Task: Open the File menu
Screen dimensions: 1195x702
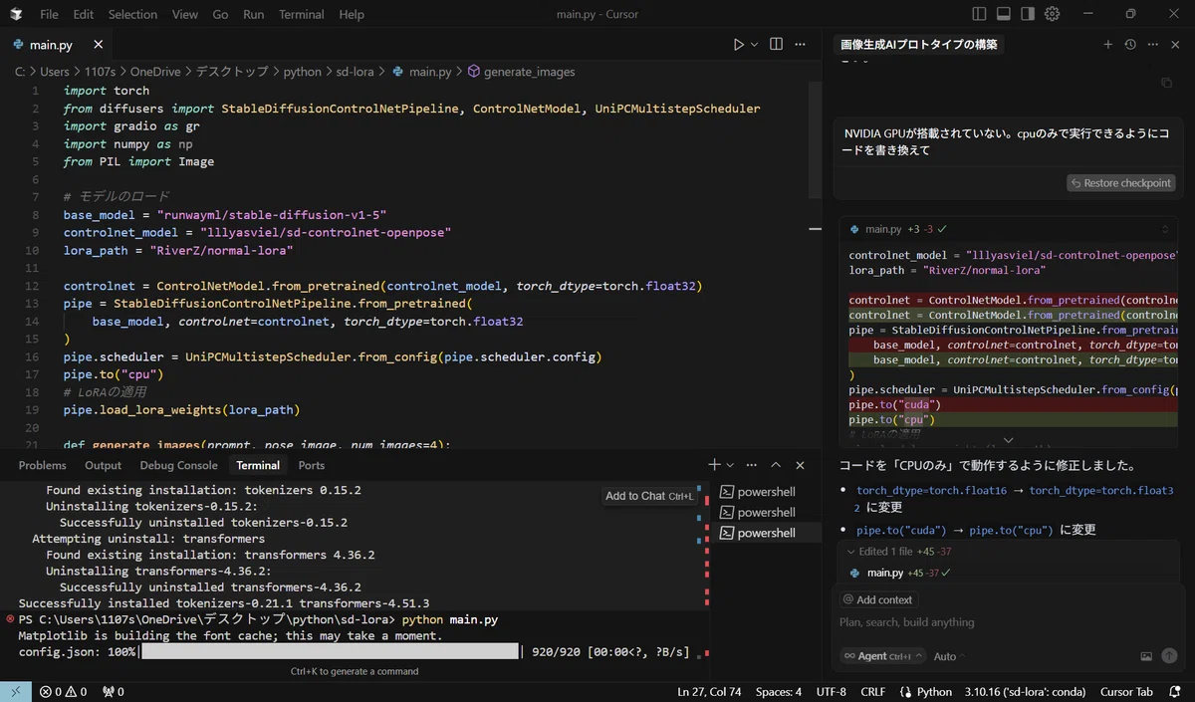Action: tap(49, 14)
